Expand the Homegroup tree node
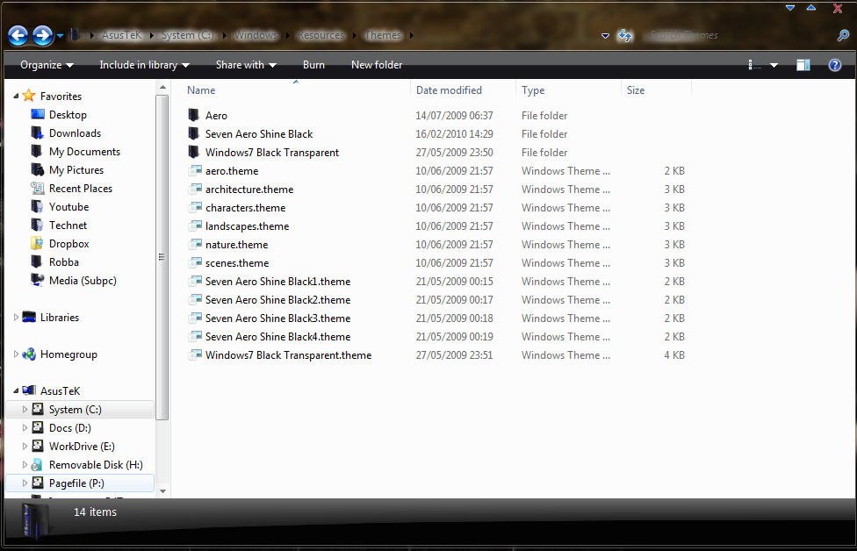 click(x=16, y=354)
